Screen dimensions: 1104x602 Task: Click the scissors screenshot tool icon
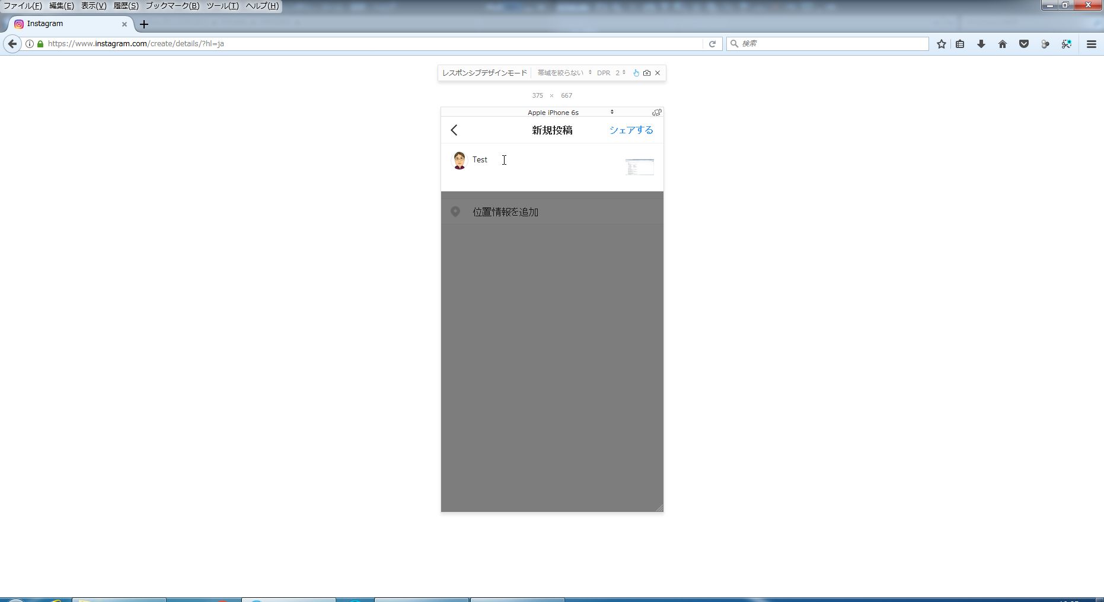[x=1067, y=44]
